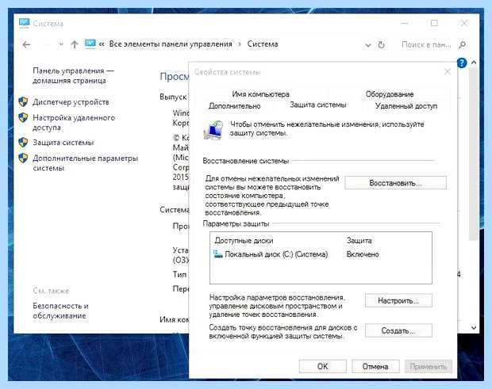Click scroll up arrow in System window
Screen dimensions: 492x389
(474, 63)
